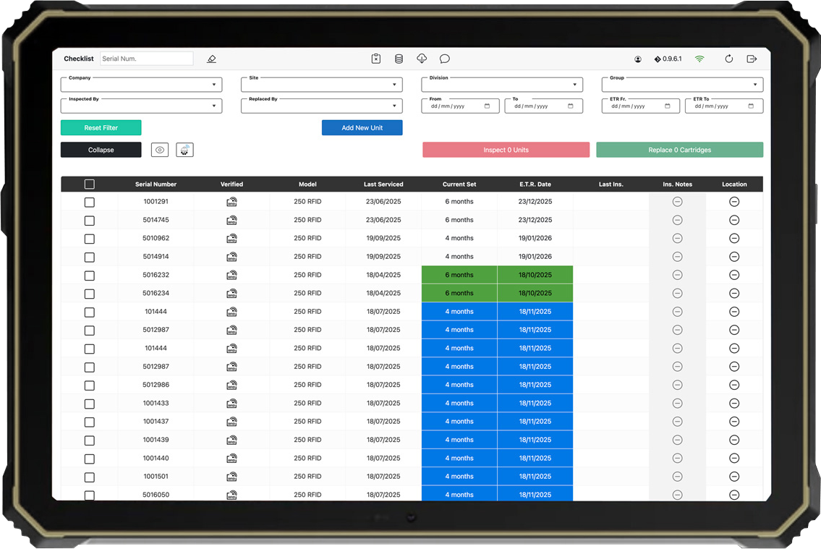Open the chat bubble icon
The image size is (821, 549).
click(445, 59)
